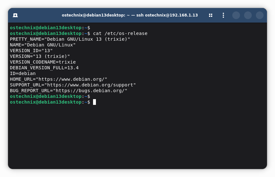Click the middle round window control button
This screenshot has height=177, width=275.
pyautogui.click(x=248, y=15)
